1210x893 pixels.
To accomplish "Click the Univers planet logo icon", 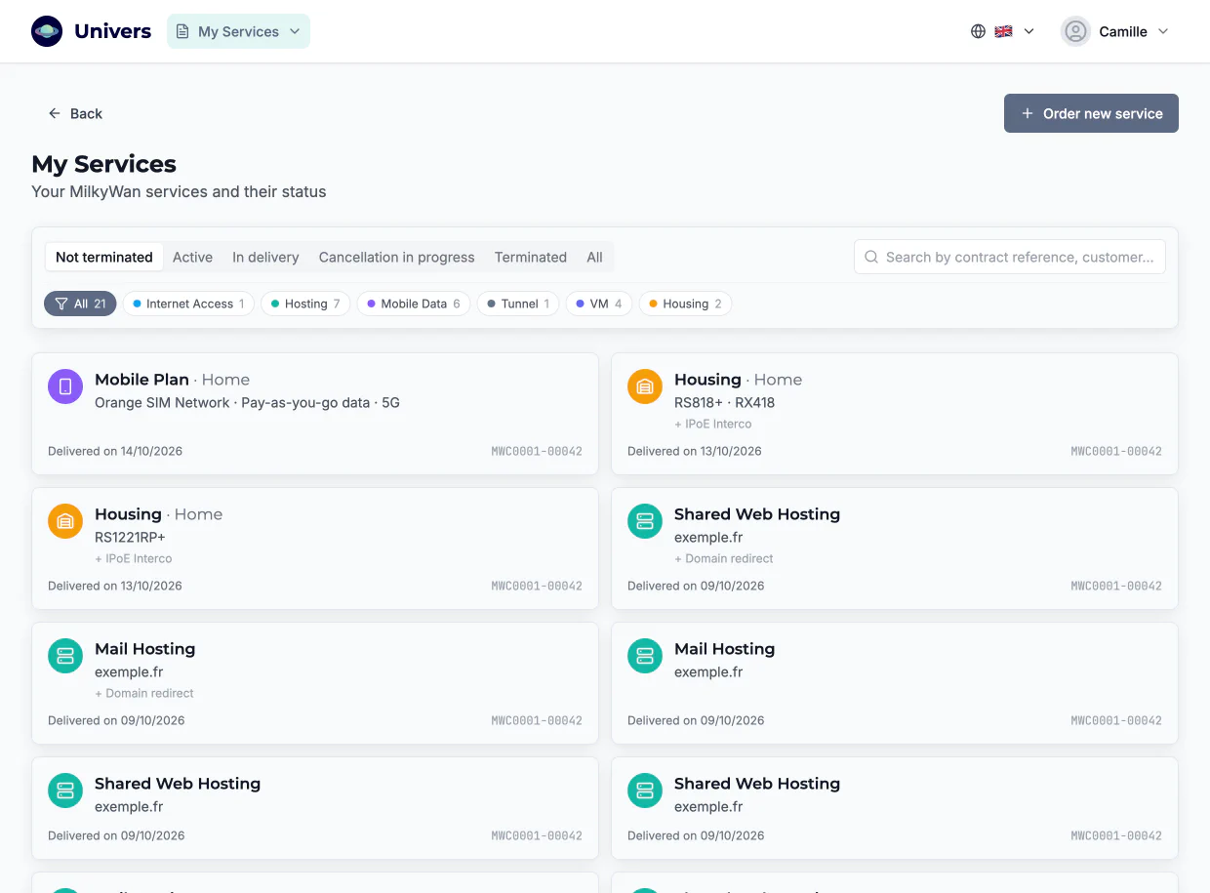I will 47,31.
